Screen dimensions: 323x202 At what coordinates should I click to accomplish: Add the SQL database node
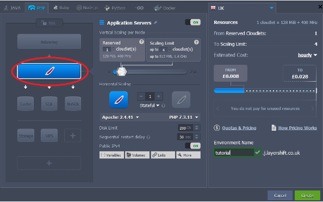coord(49,104)
